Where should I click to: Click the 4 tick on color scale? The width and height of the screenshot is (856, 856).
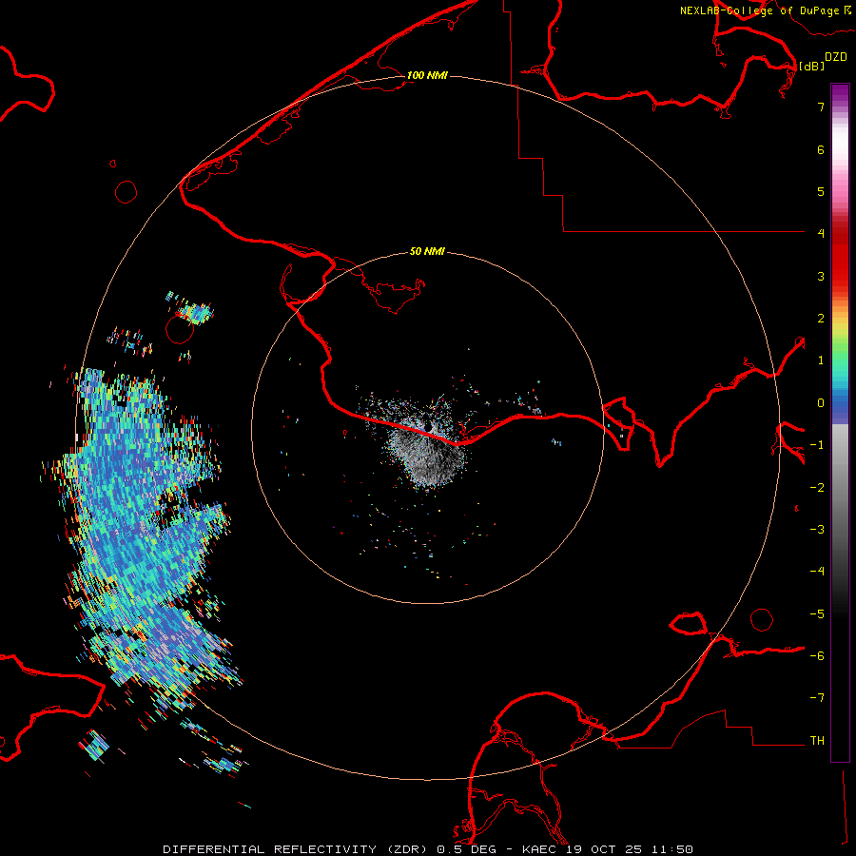pos(821,234)
